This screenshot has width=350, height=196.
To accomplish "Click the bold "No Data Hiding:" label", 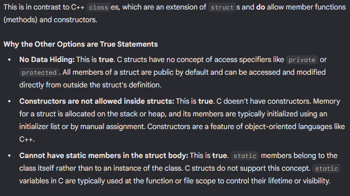I will 47,60.
